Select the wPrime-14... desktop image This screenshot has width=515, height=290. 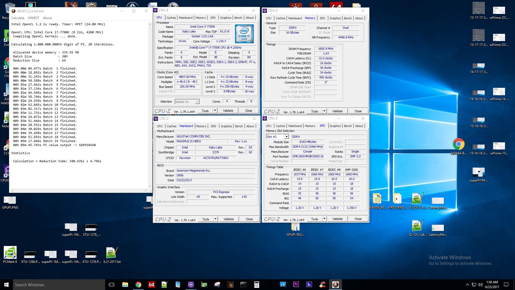pos(499,94)
